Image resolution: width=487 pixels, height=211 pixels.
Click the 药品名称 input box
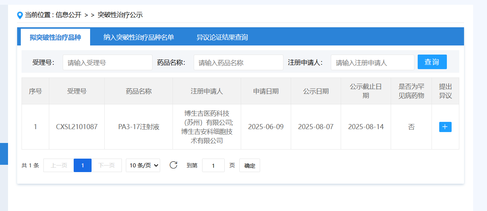[238, 63]
